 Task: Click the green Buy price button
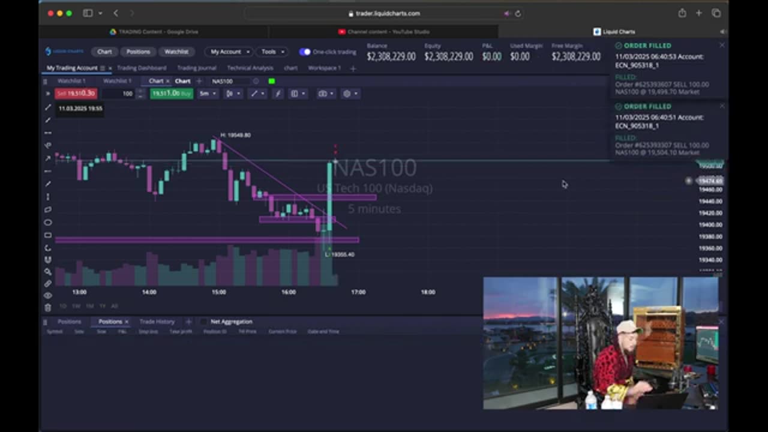tap(172, 94)
